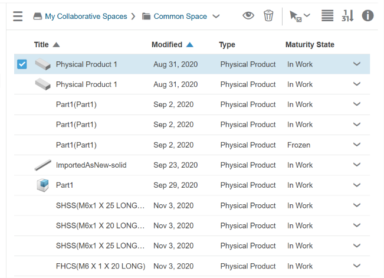Sort by the Title column header

coord(41,45)
